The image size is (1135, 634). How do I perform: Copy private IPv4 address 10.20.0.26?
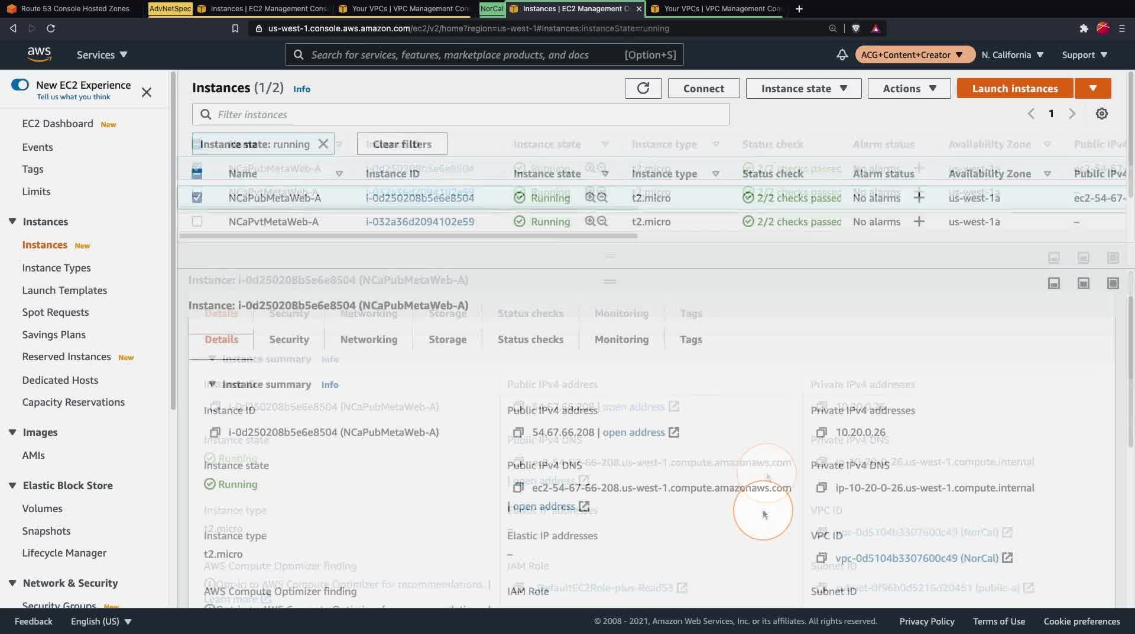822,432
